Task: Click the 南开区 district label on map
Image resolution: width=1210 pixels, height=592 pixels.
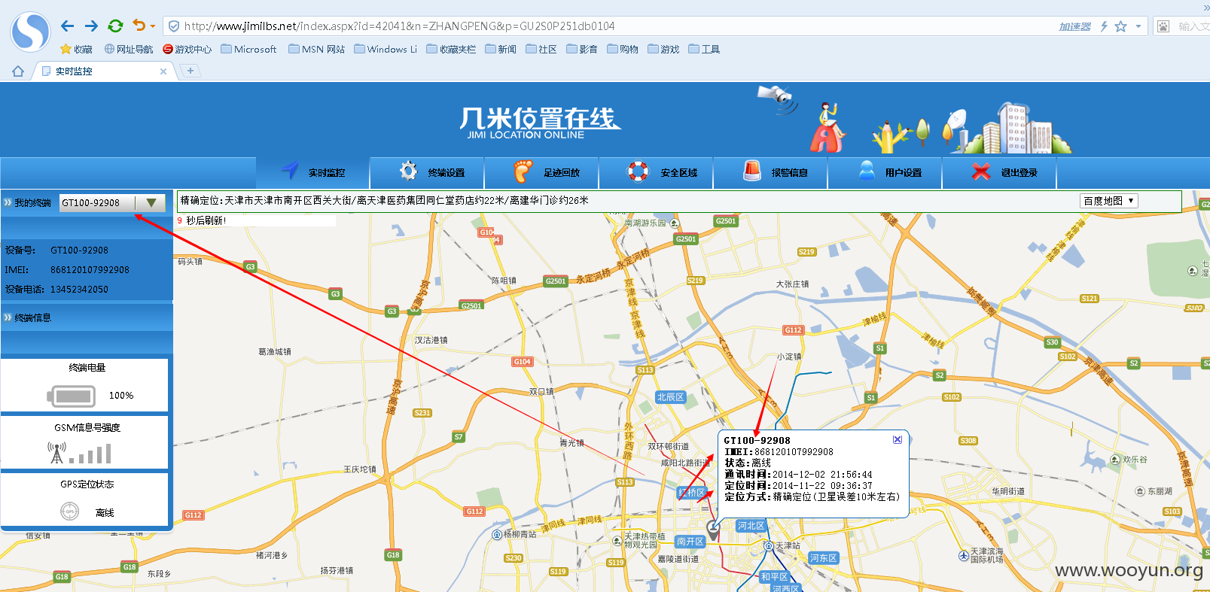Action: point(690,542)
